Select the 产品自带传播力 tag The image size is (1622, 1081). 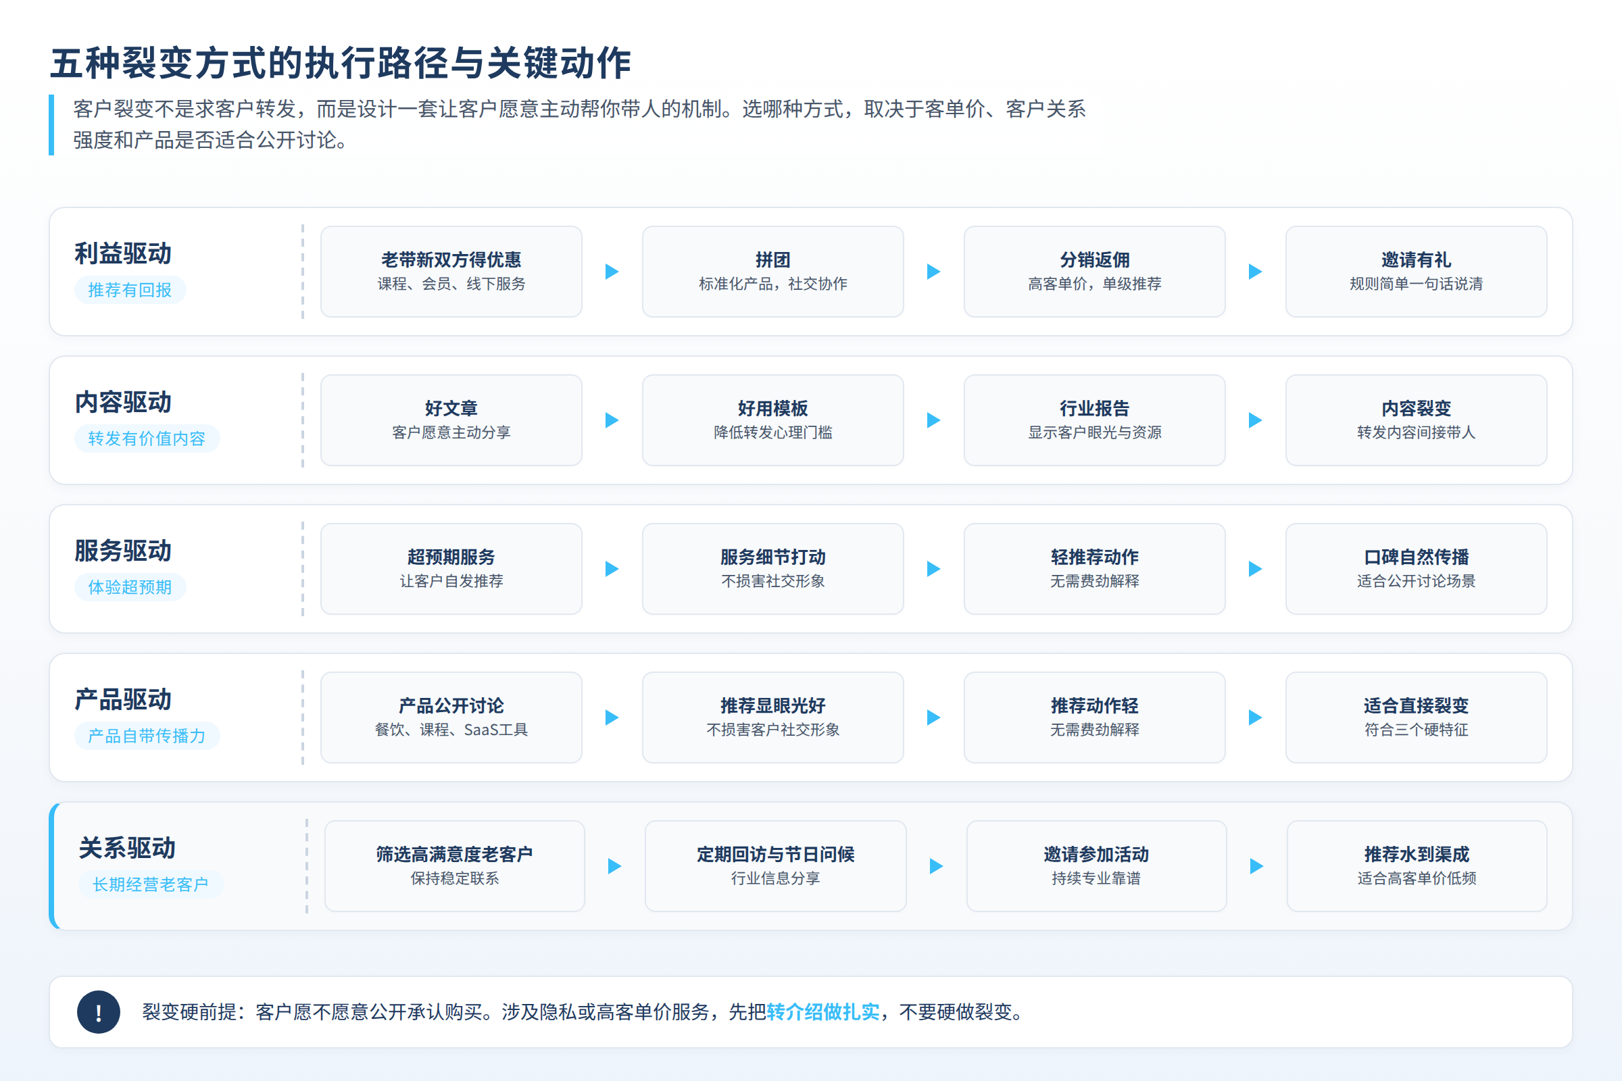pos(147,736)
